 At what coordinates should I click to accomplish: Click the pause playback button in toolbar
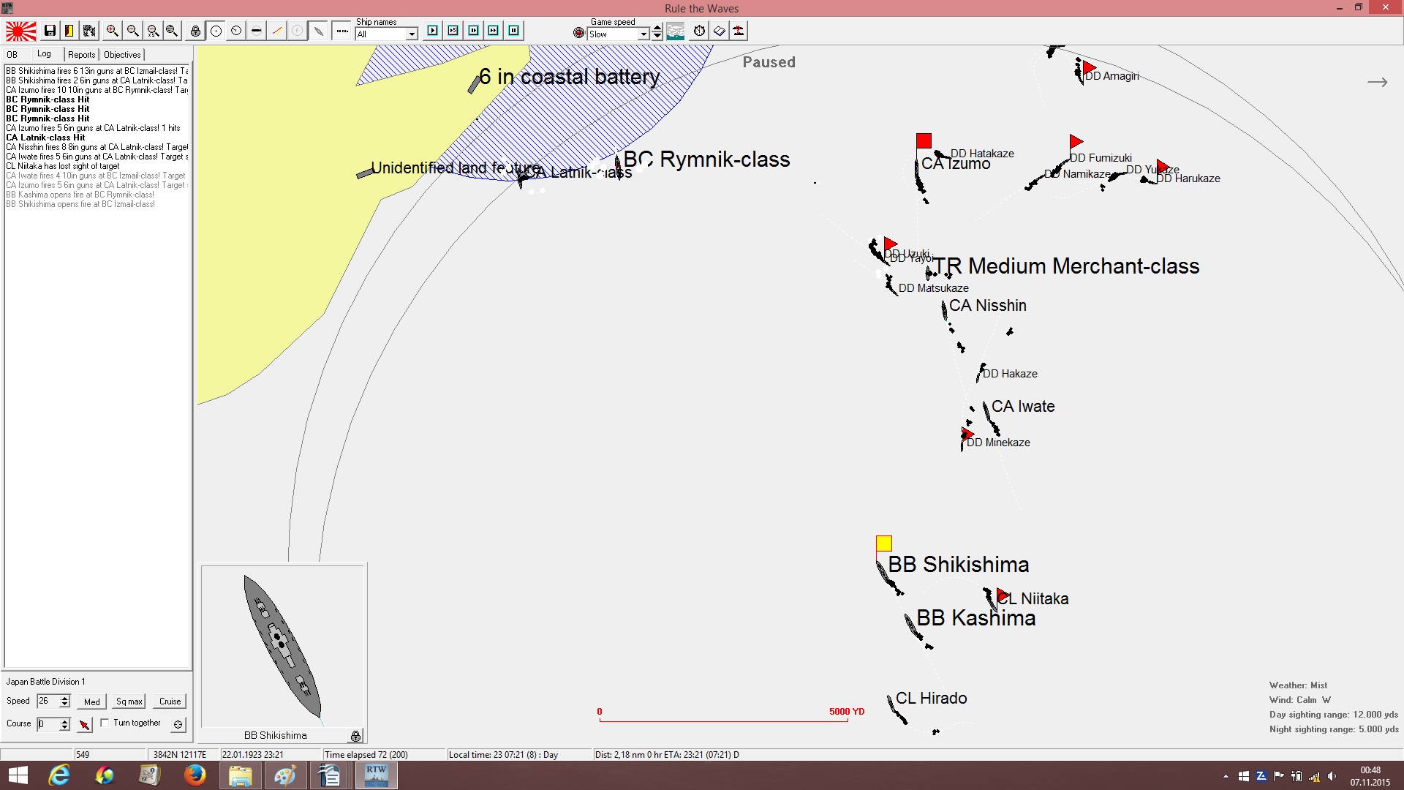pos(514,31)
